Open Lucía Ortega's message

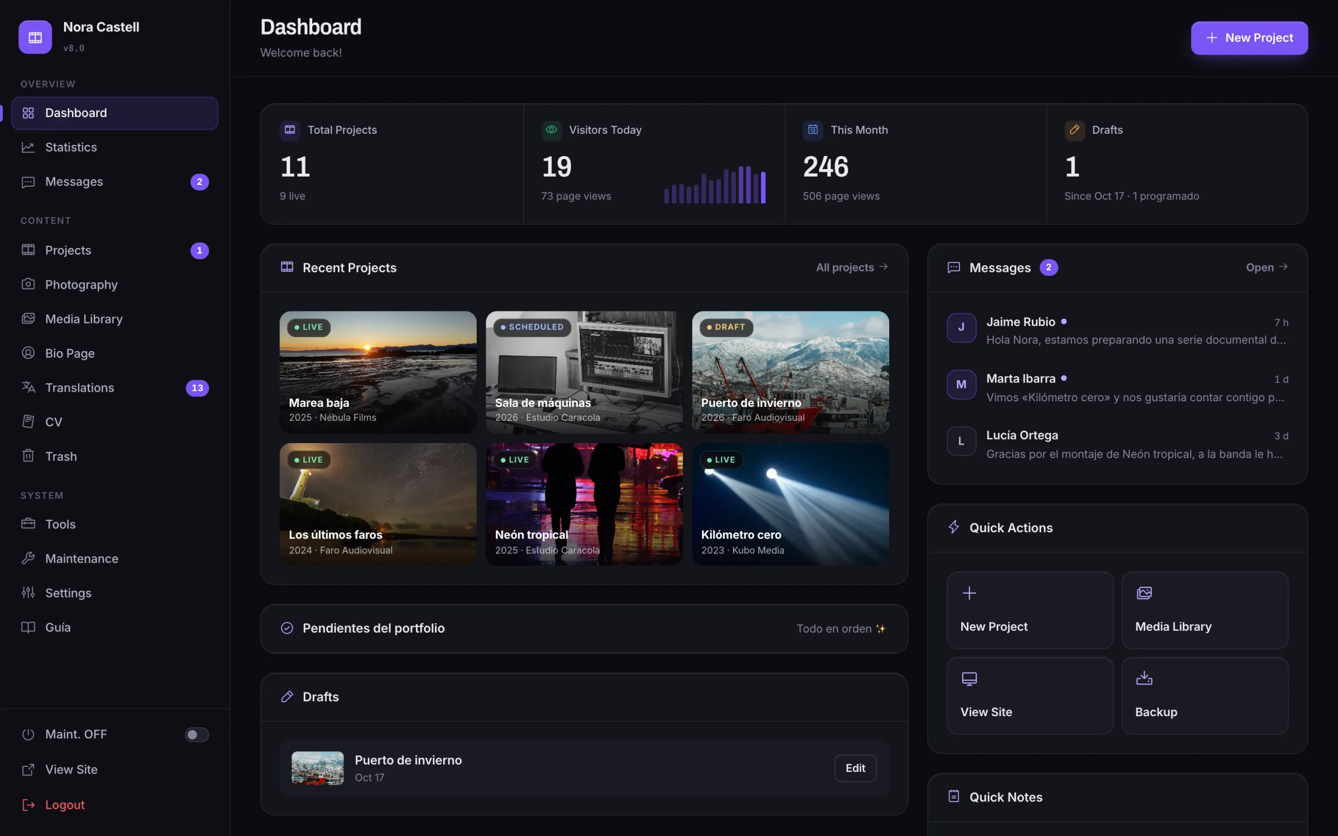1118,444
